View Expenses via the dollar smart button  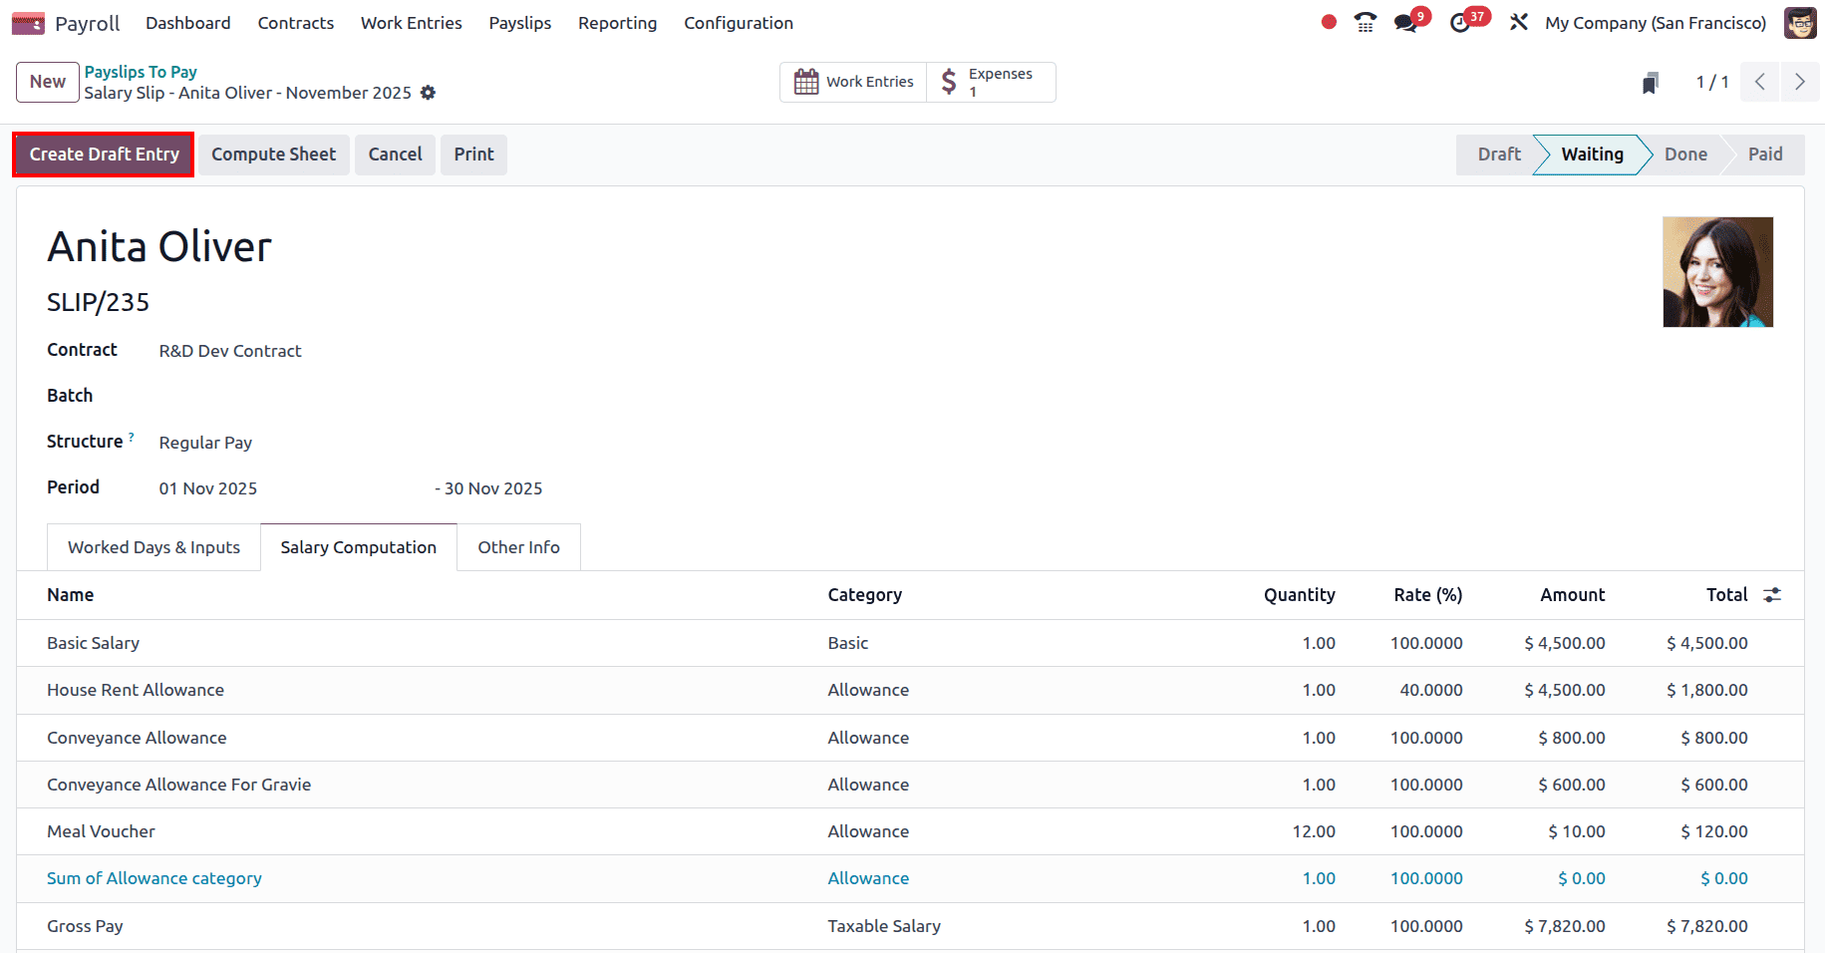pos(990,81)
